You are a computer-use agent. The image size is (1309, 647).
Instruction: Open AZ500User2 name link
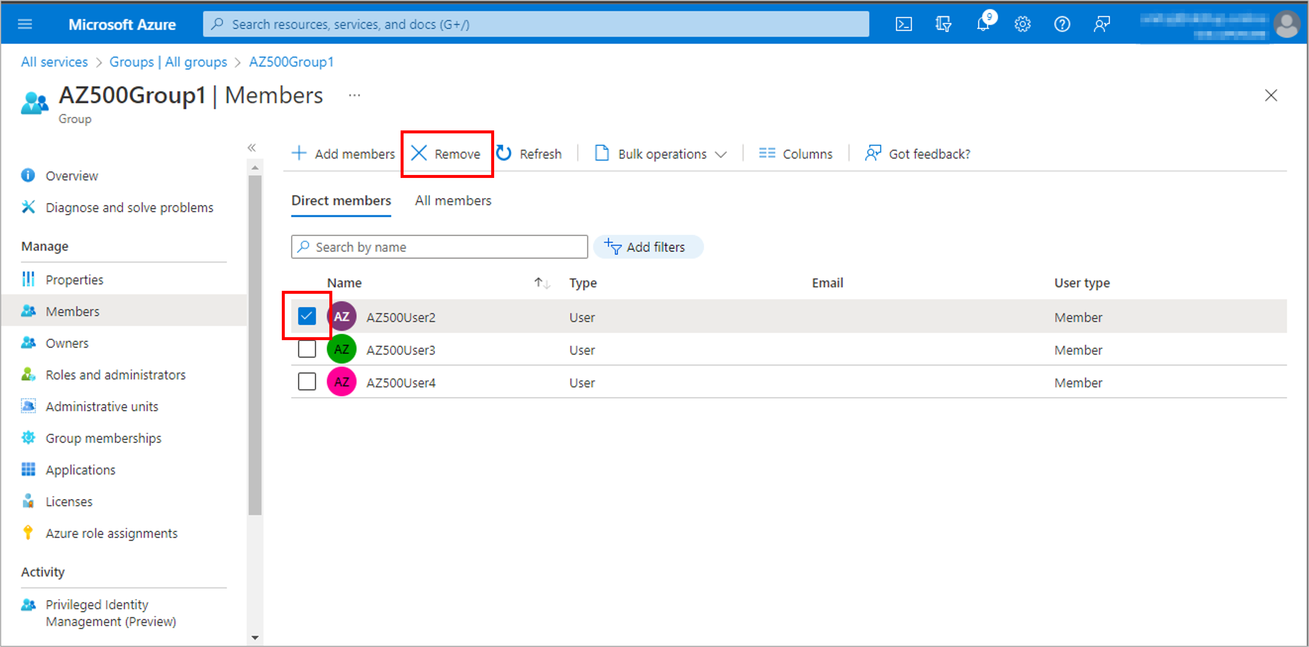click(x=400, y=318)
